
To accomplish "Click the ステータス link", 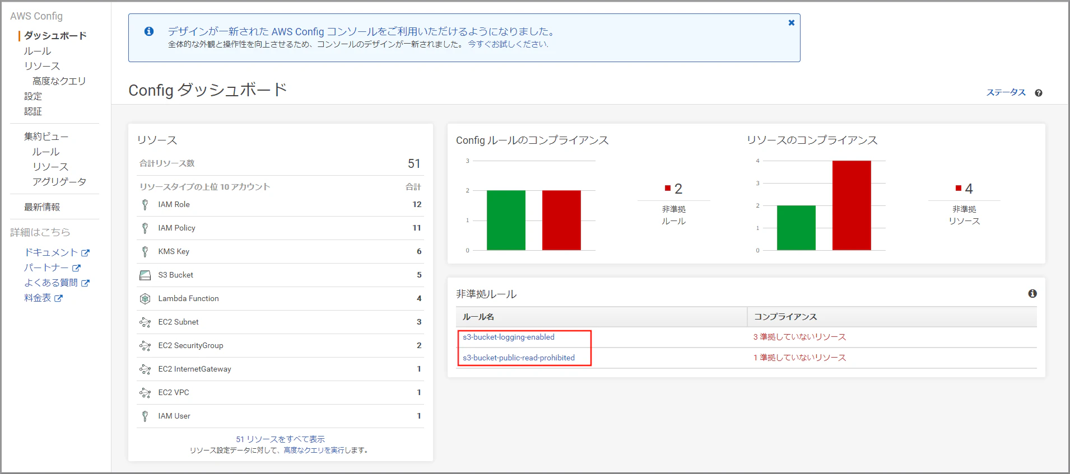I will 1006,92.
